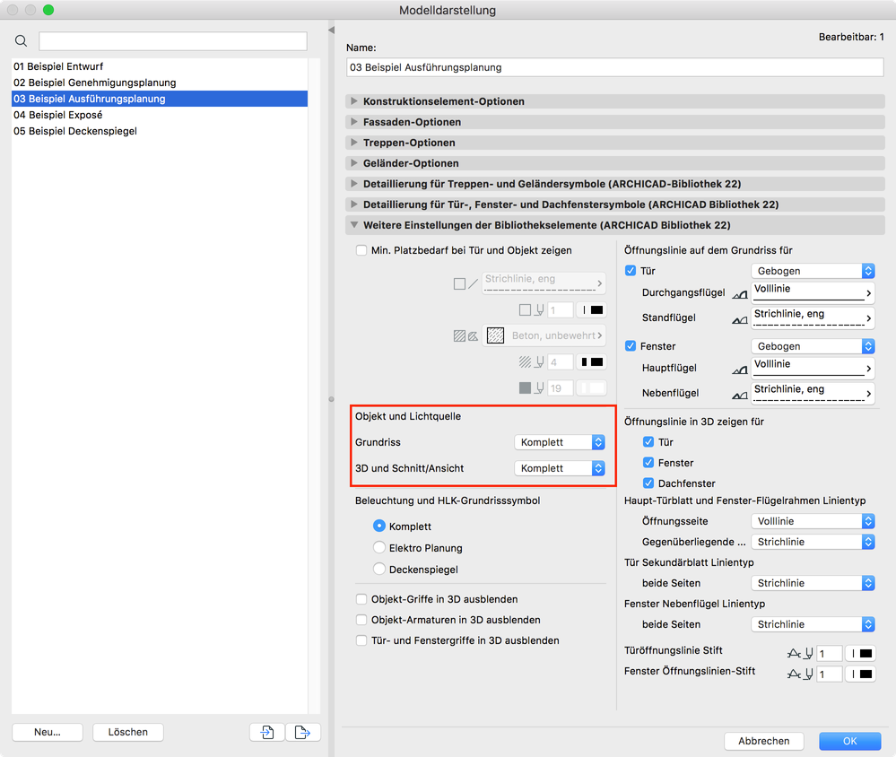Open the Gegenüberliegende Strichlinie dropdown
896x757 pixels.
coord(813,542)
